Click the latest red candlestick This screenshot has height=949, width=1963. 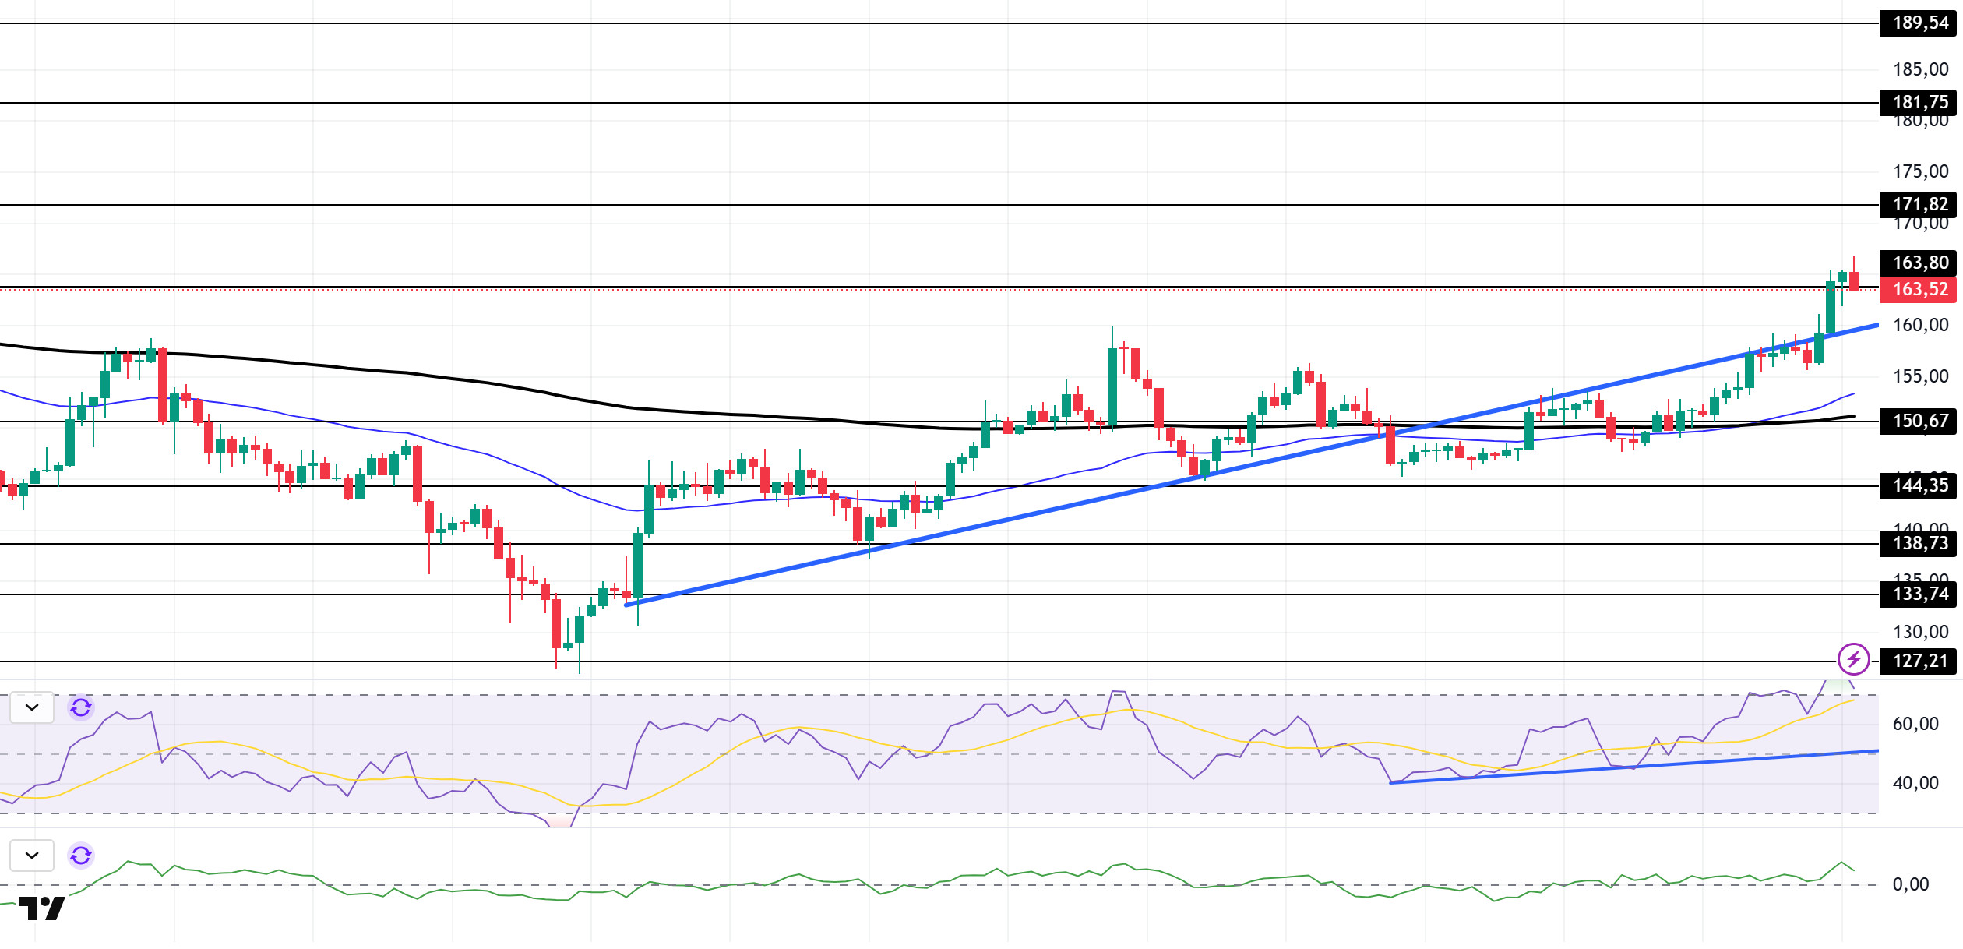[1854, 280]
